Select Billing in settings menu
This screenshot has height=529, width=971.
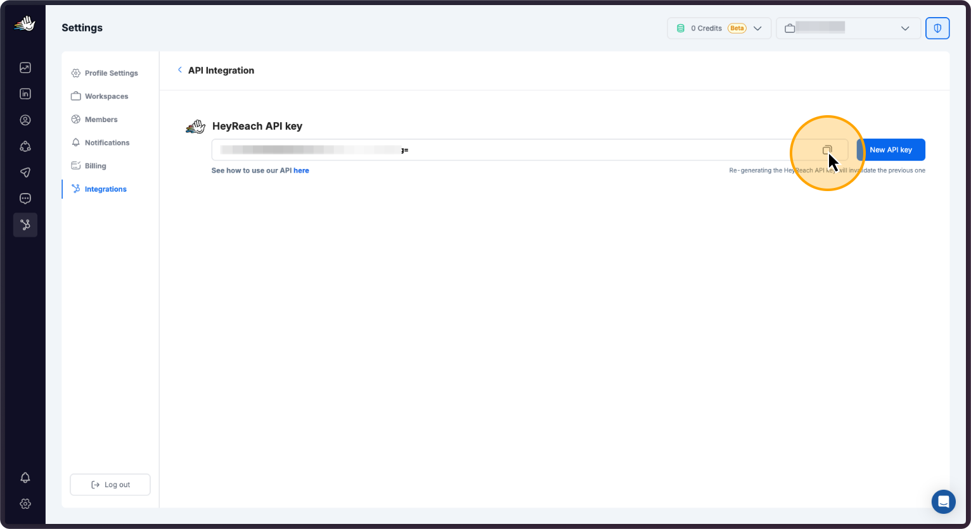pyautogui.click(x=95, y=166)
